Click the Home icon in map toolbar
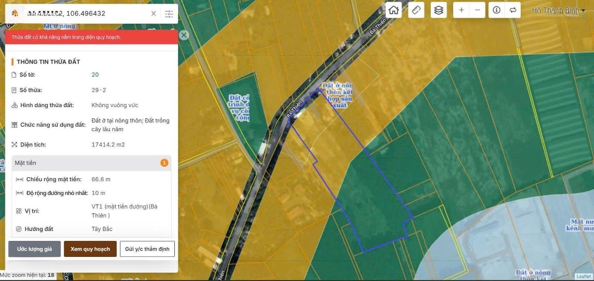 (393, 10)
